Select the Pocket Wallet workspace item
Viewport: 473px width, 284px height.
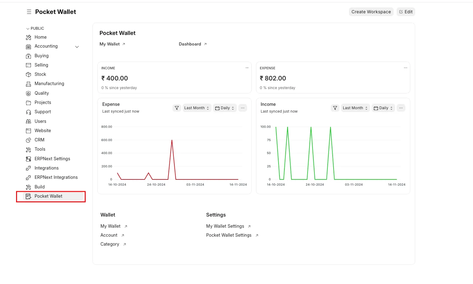(53, 196)
